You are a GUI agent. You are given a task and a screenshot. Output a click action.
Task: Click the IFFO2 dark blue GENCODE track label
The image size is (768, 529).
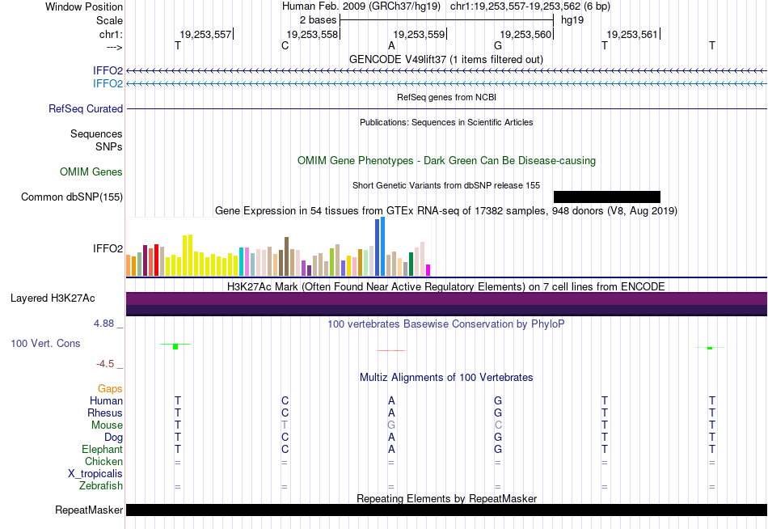(108, 70)
